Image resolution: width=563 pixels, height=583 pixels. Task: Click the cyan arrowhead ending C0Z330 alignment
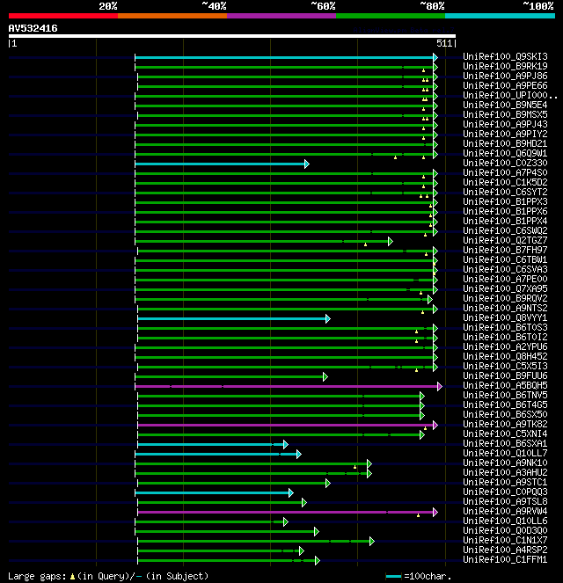pos(307,164)
